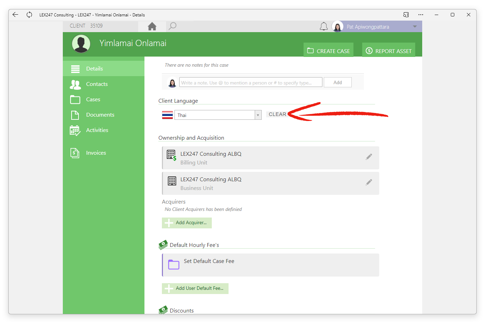This screenshot has height=323, width=485.
Task: Click the Contacts people icon
Action: tap(75, 85)
